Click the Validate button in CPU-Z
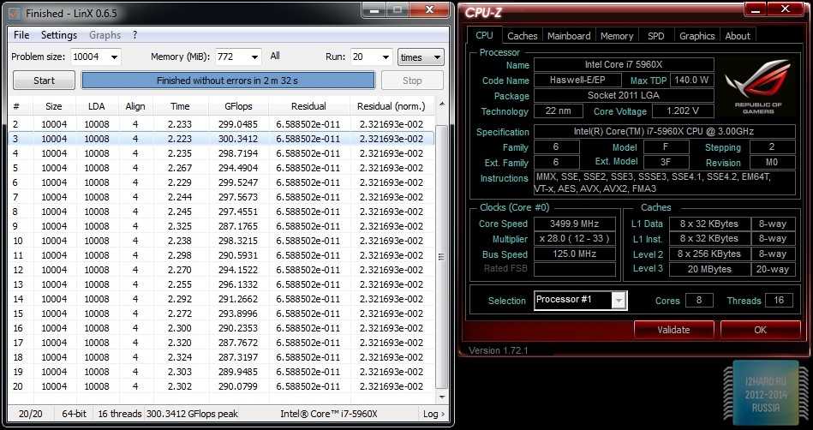Screen dimensions: 813x430 [x=673, y=330]
